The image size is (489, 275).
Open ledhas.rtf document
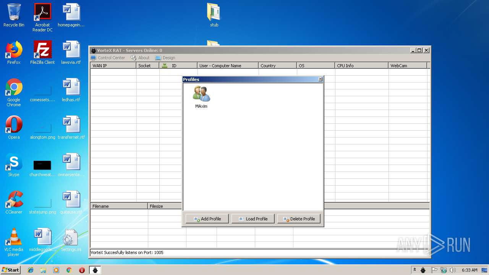(71, 90)
